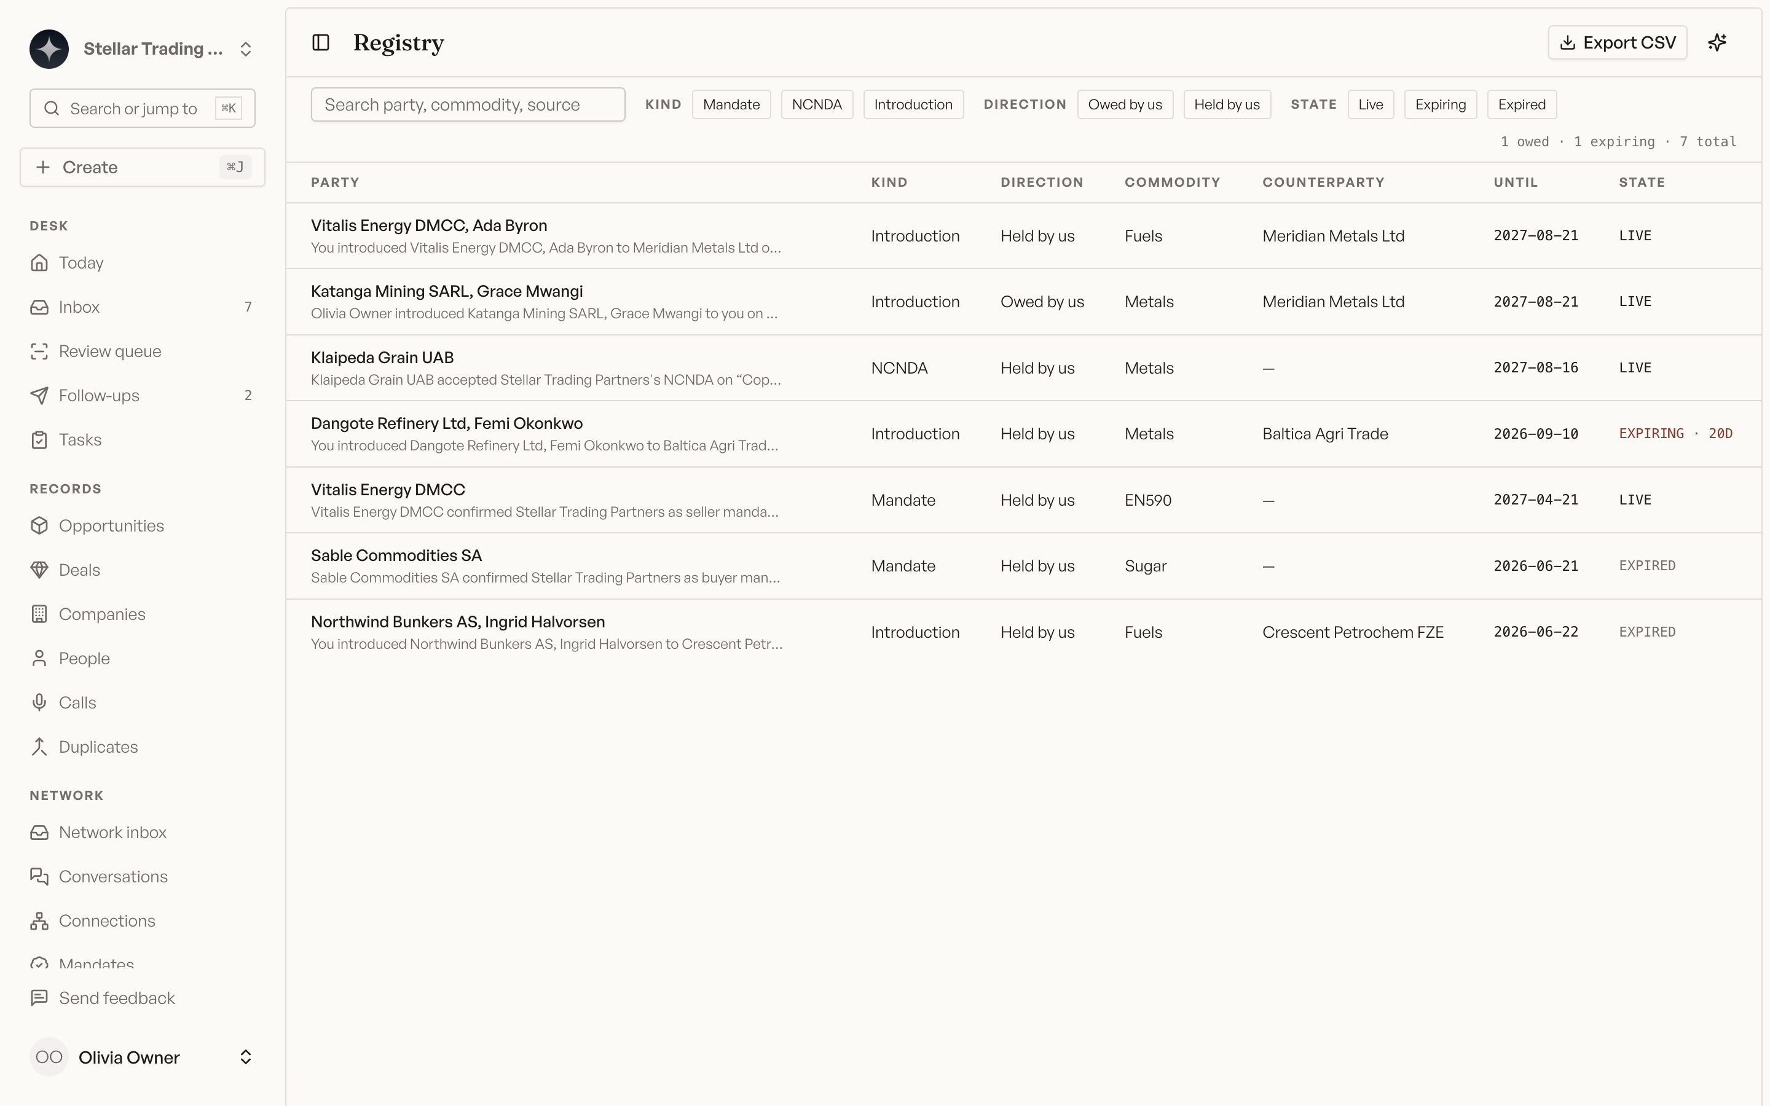The height and width of the screenshot is (1106, 1770).
Task: Toggle the Introduction kind filter
Action: pos(913,104)
